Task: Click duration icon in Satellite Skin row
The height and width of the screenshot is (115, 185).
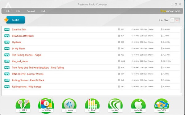Action: 119,29
